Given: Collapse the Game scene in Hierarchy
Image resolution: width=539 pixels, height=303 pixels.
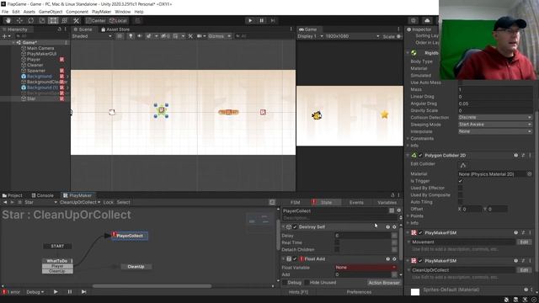Looking at the screenshot, I should coord(13,43).
